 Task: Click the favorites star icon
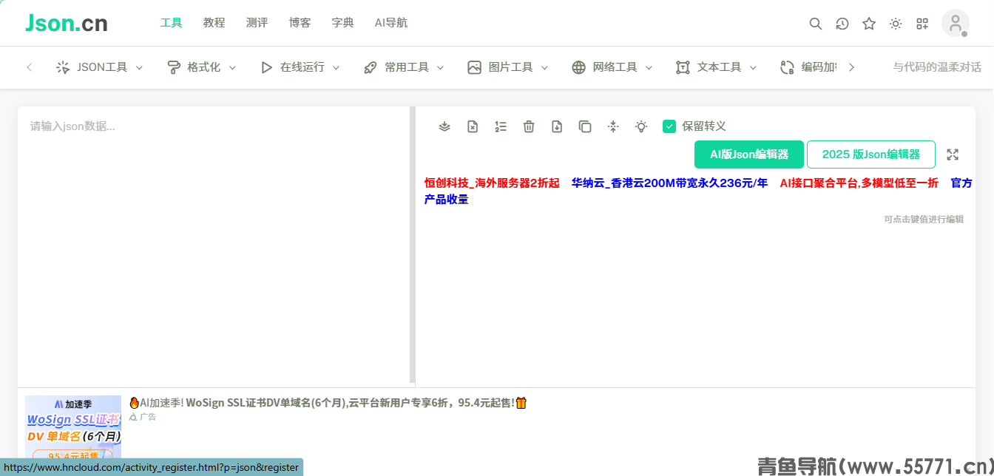click(869, 24)
